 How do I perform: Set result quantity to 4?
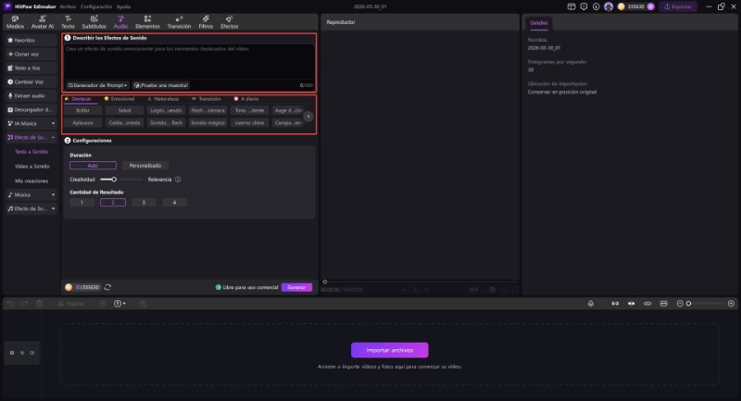(174, 203)
